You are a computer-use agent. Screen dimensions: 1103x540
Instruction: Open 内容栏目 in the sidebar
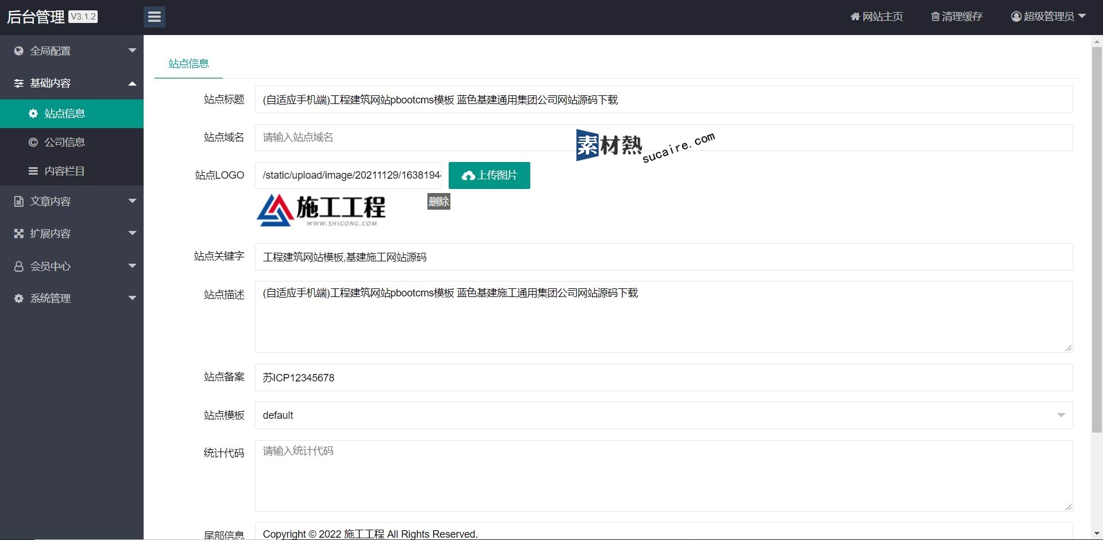pyautogui.click(x=72, y=171)
